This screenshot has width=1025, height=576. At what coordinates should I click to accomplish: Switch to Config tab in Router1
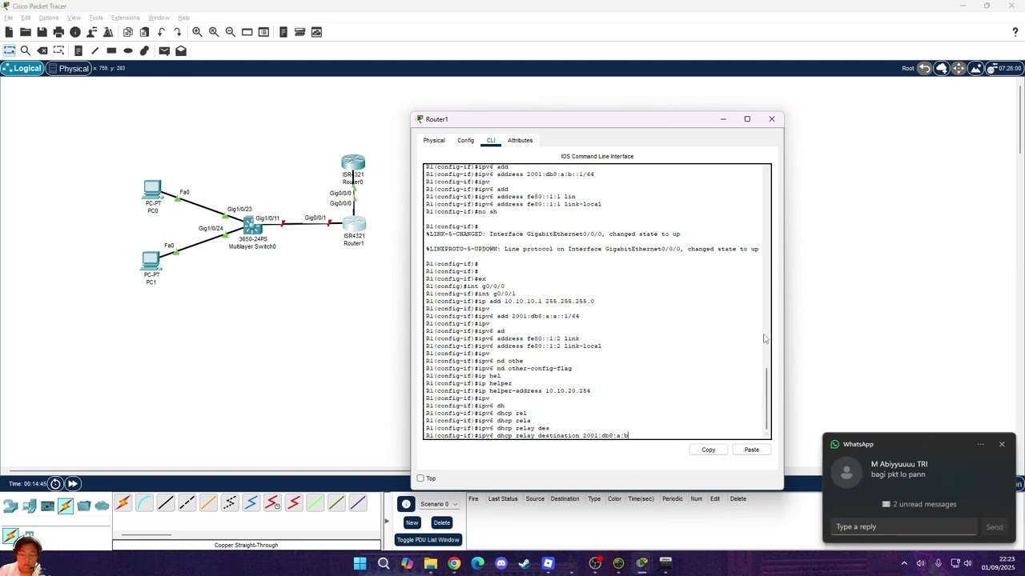pyautogui.click(x=465, y=141)
